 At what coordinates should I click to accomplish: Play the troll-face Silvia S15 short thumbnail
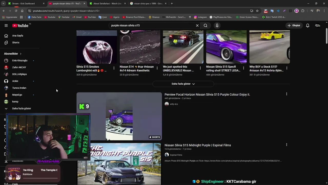point(97,47)
